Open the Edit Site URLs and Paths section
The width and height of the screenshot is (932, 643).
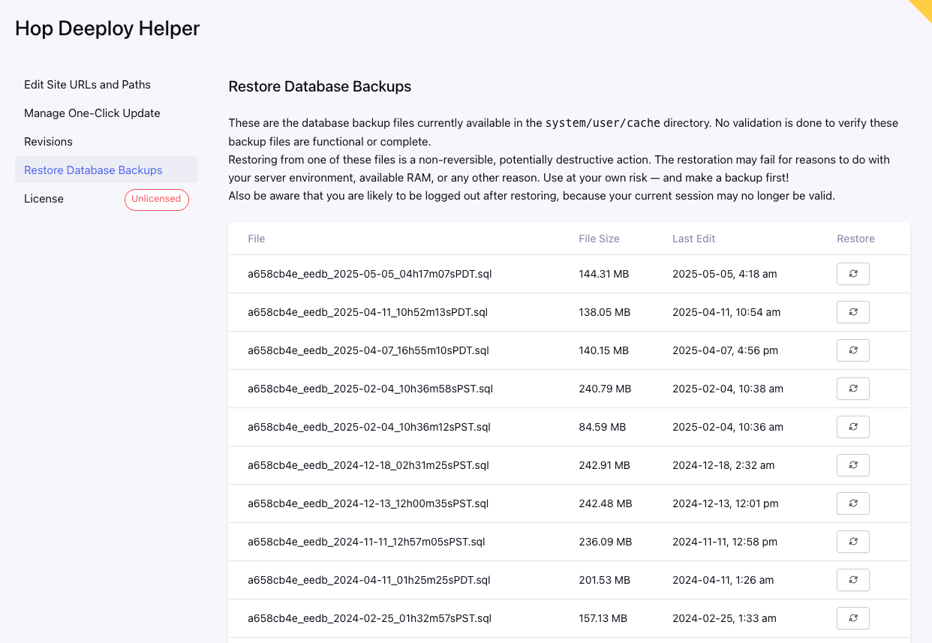pyautogui.click(x=88, y=85)
